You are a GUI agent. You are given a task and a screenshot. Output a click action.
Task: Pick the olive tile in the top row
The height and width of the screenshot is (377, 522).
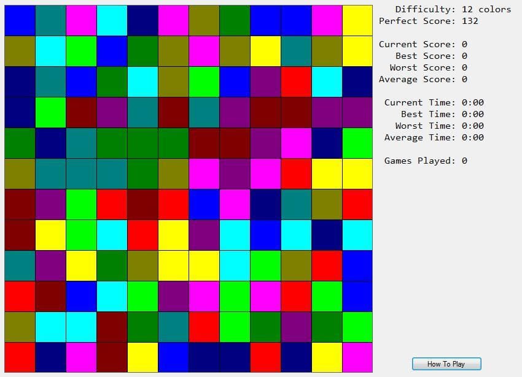pos(204,21)
